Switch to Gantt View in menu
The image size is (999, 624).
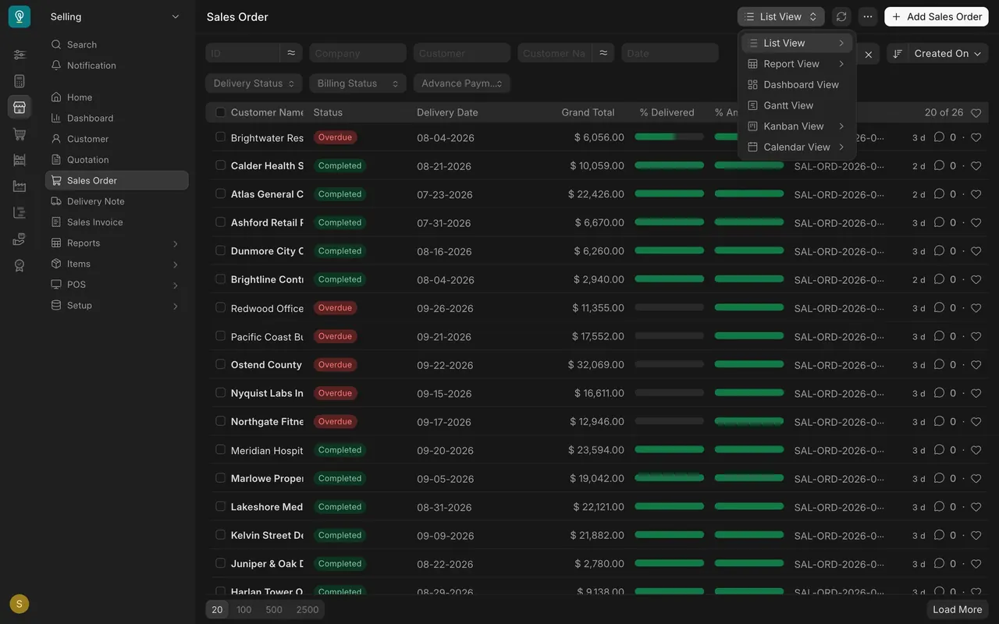797,105
